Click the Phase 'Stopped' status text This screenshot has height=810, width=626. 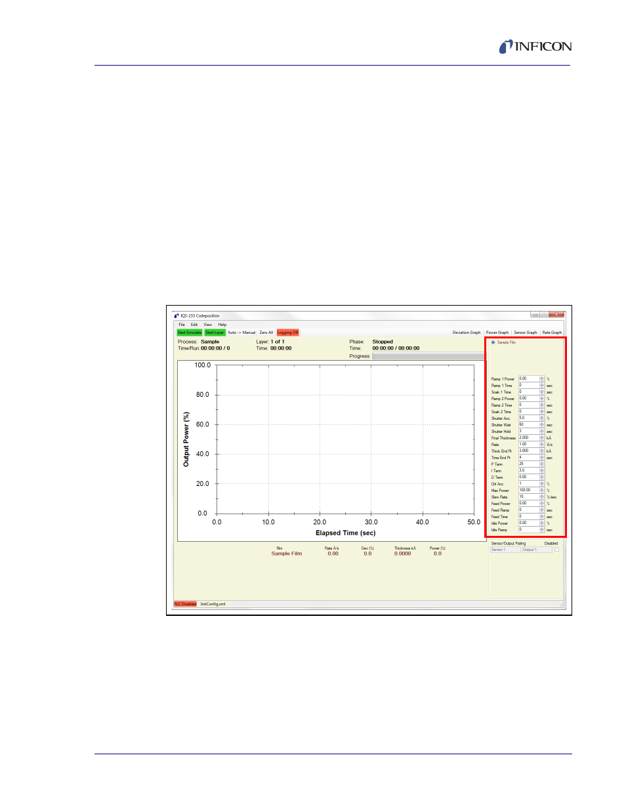click(x=383, y=342)
